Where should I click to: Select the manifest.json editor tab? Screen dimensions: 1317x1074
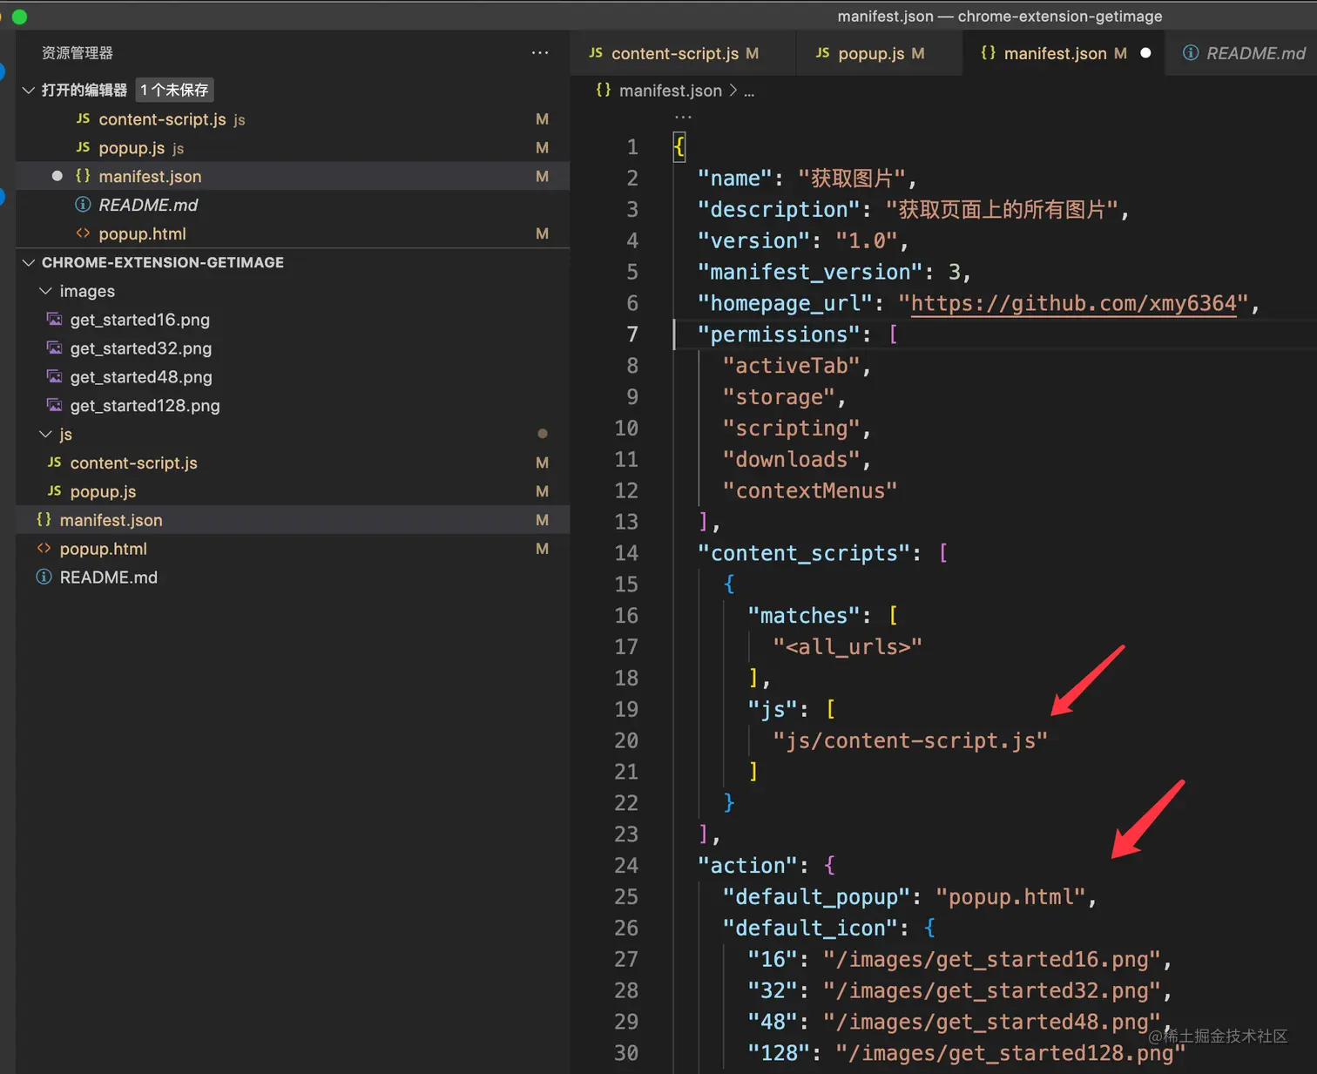click(1064, 53)
